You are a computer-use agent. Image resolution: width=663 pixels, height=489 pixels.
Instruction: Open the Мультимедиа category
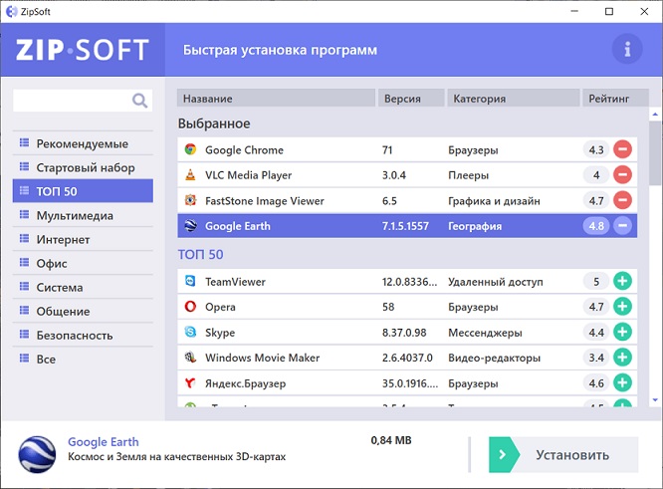(83, 215)
